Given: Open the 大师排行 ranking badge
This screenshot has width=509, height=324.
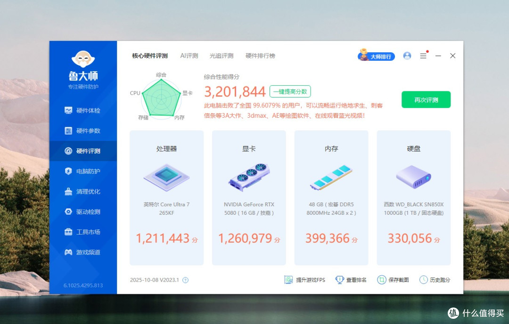Looking at the screenshot, I should (x=376, y=56).
